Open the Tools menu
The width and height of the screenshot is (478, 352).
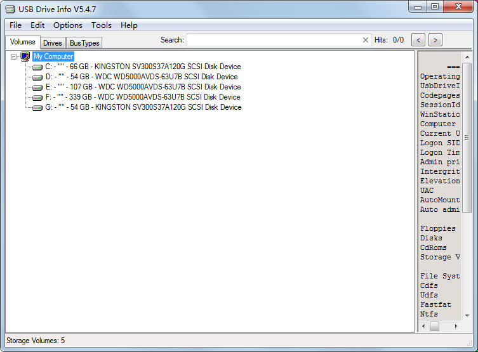point(102,25)
